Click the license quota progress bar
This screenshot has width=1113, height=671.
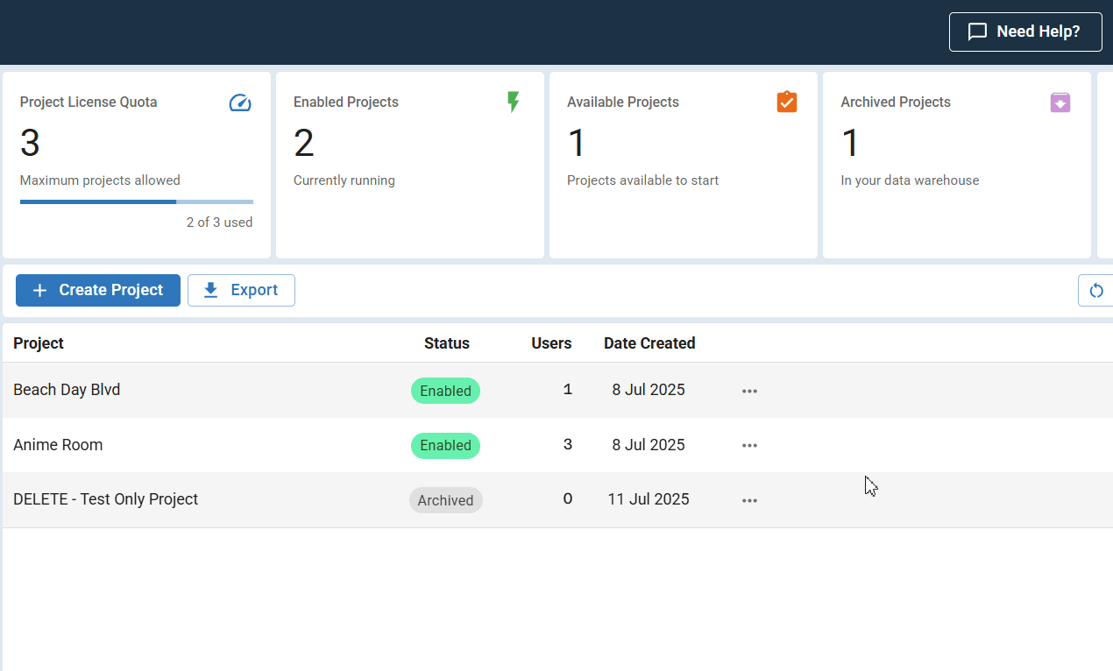[137, 201]
